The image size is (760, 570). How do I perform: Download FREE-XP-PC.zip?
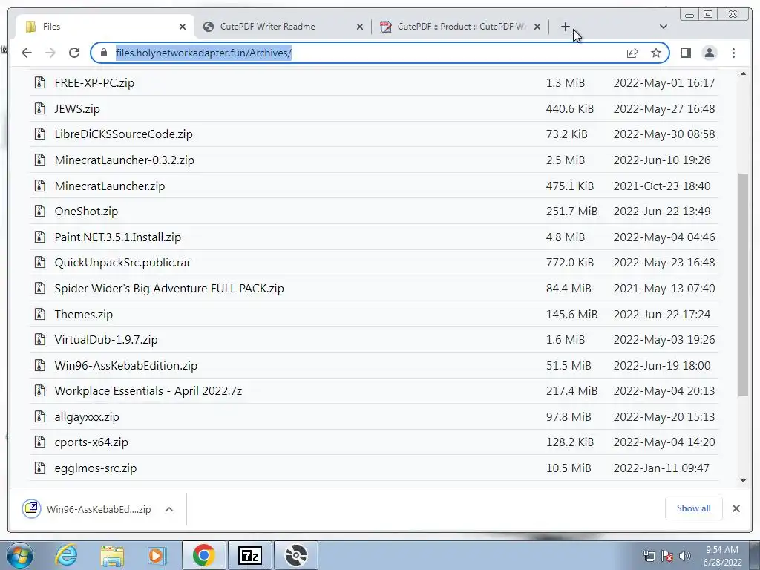[x=94, y=83]
